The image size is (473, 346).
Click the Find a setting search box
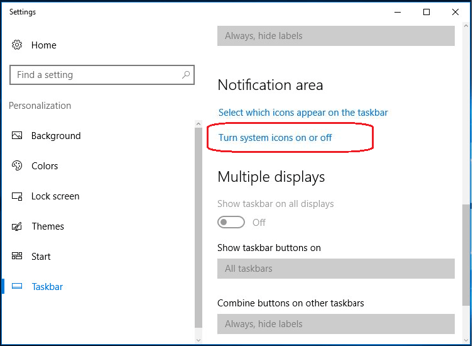[x=97, y=75]
